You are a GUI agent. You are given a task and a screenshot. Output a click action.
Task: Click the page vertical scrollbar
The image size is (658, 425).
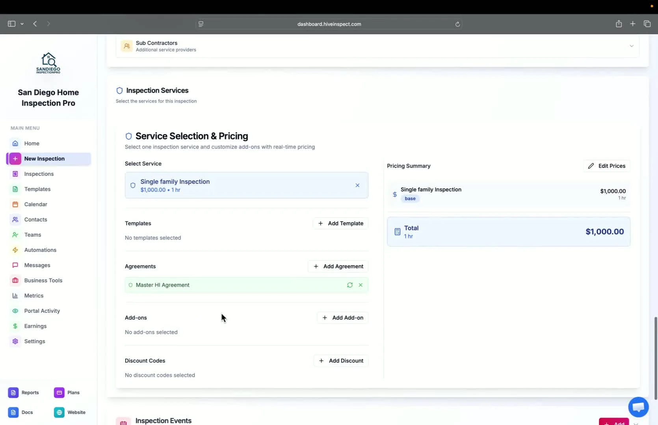pos(656,358)
